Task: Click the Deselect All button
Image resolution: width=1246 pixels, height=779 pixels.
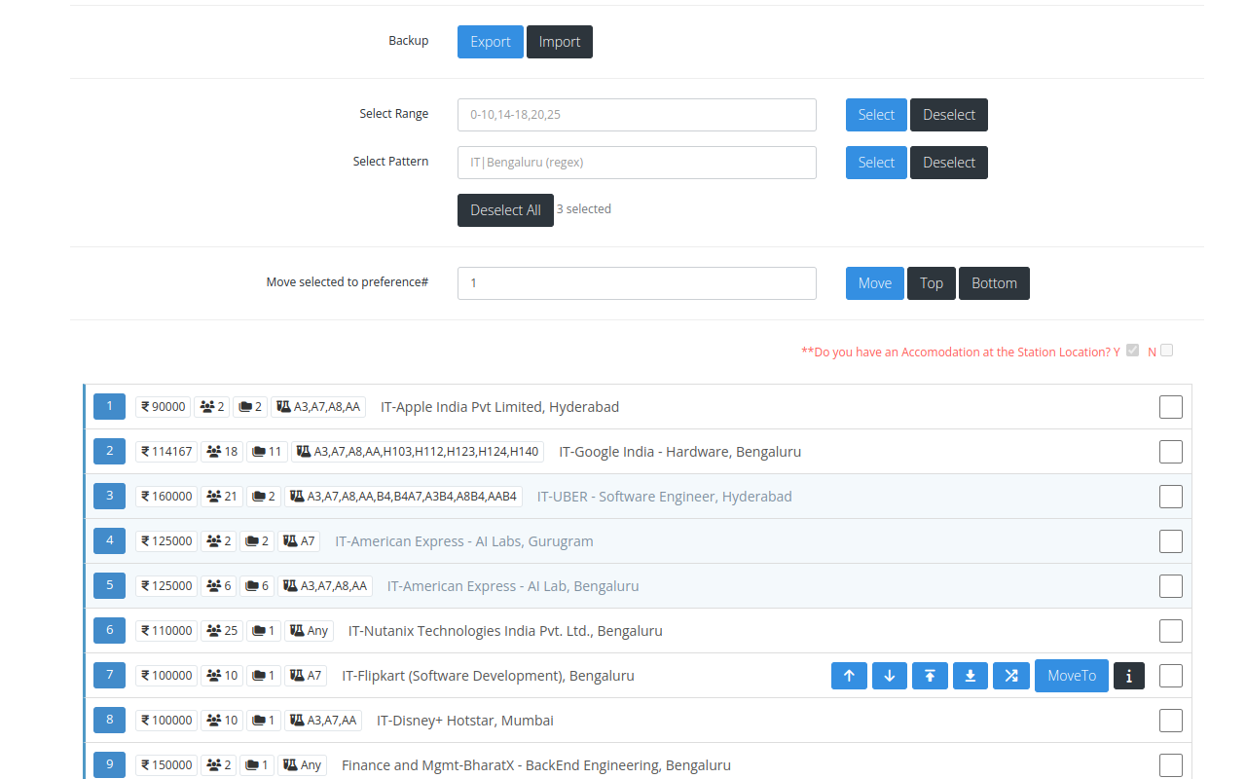Action: [x=505, y=210]
